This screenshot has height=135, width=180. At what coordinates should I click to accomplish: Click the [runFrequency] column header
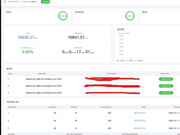(x=105, y=107)
